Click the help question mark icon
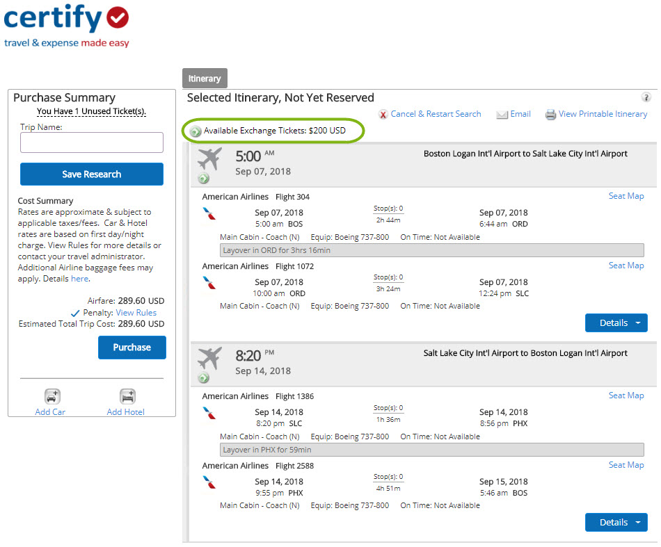 [646, 97]
